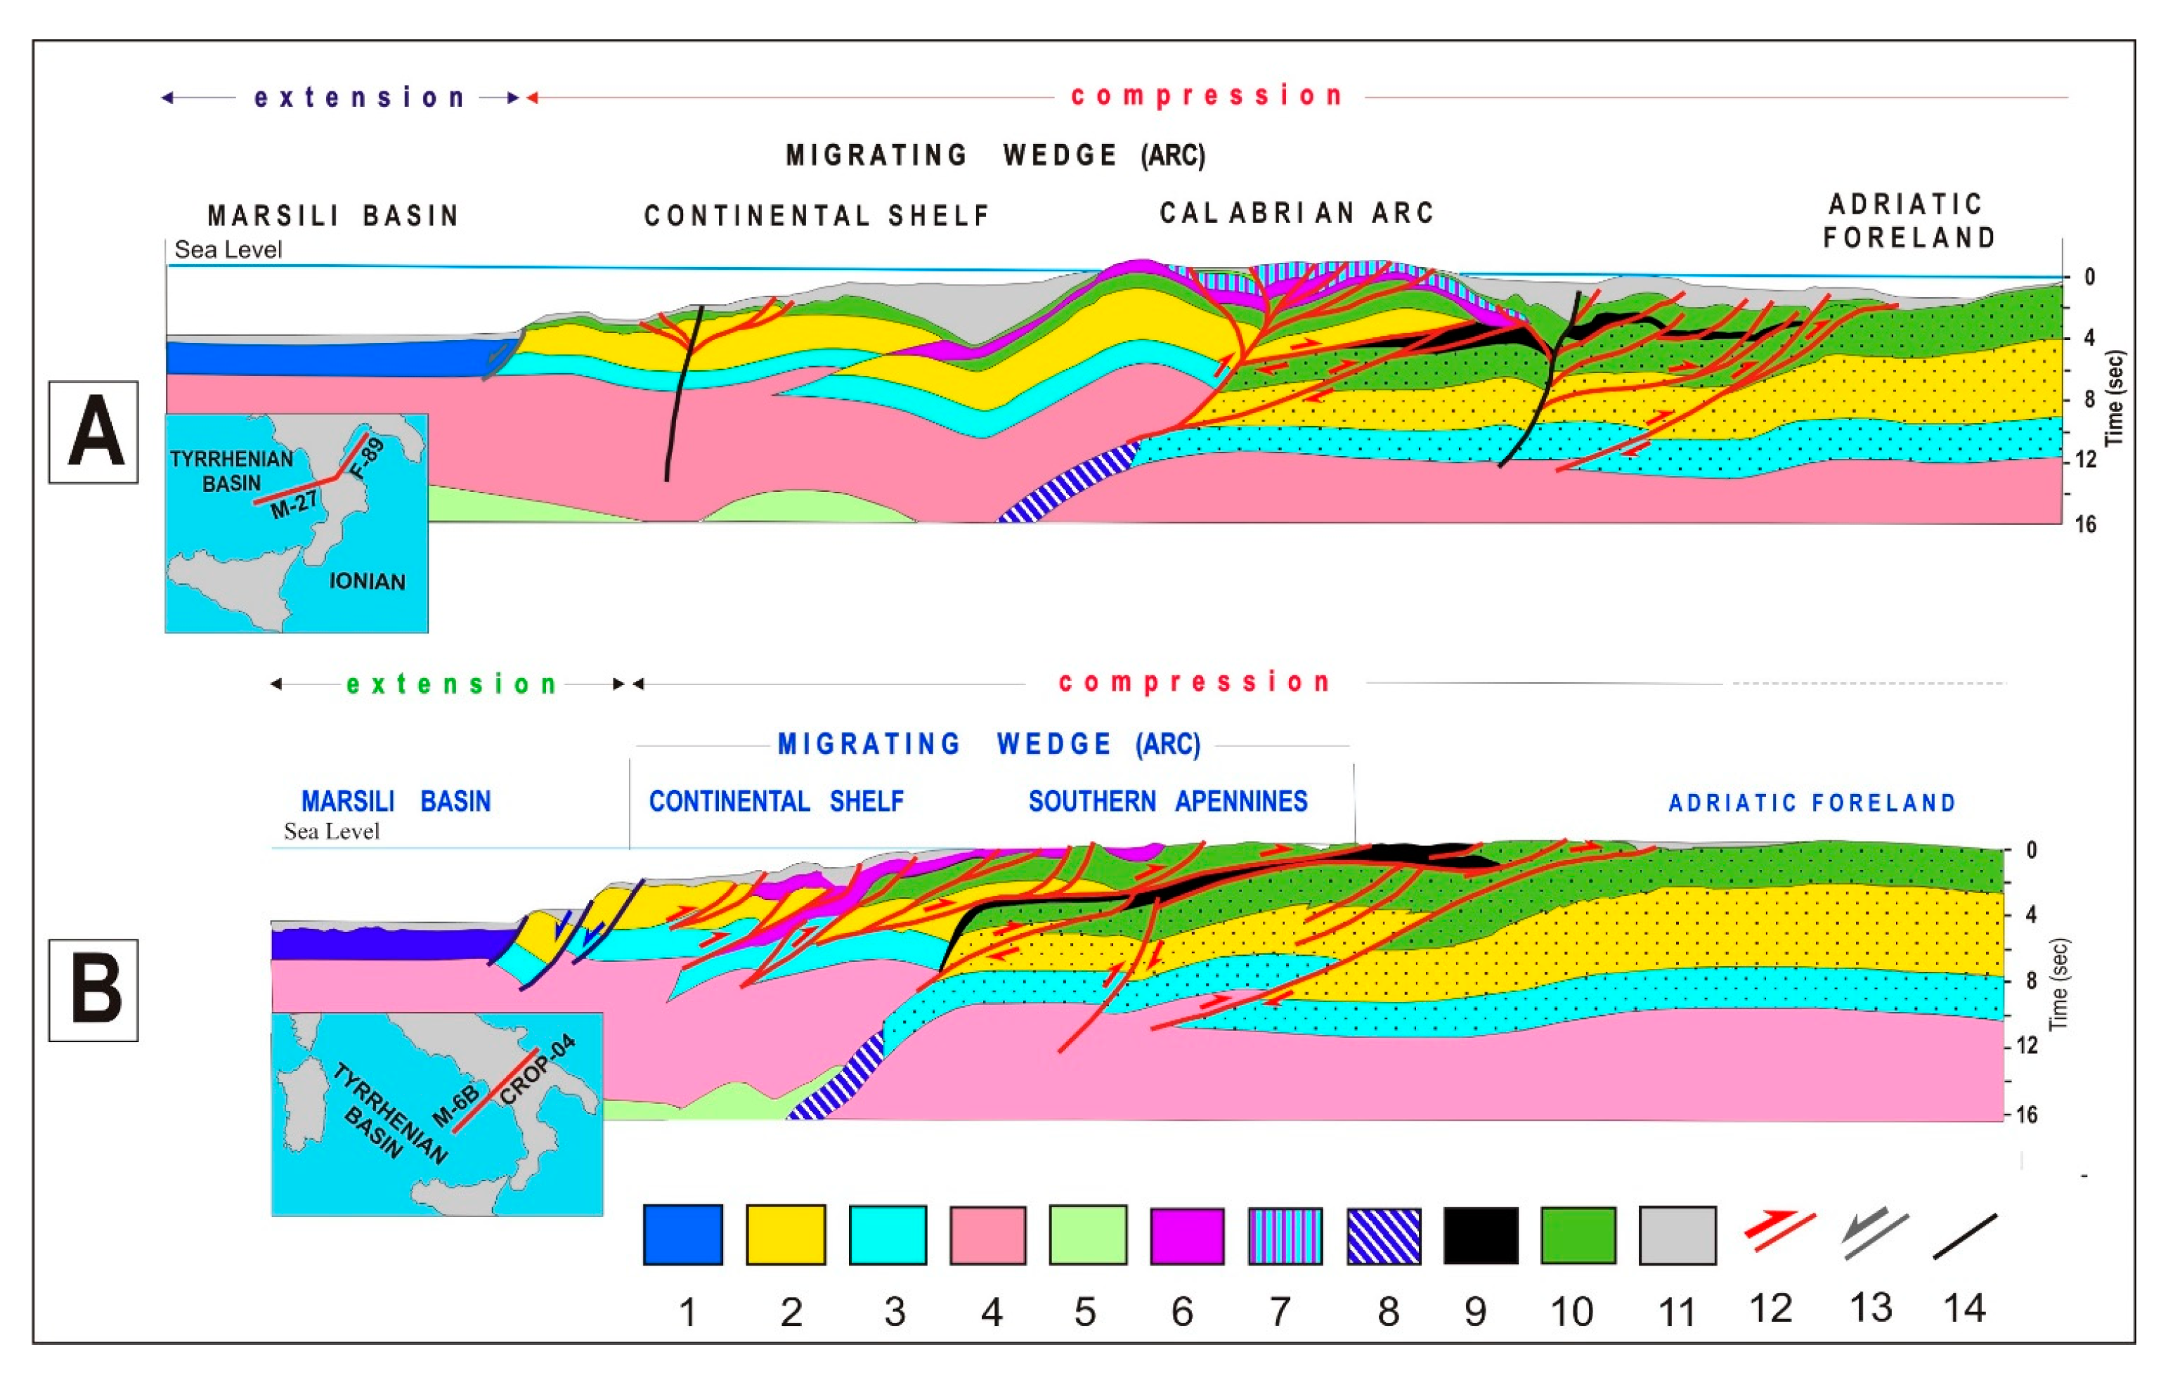Image resolution: width=2168 pixels, height=1392 pixels.
Task: Click the yellow legend swatch numbered 2
Action: click(785, 1234)
